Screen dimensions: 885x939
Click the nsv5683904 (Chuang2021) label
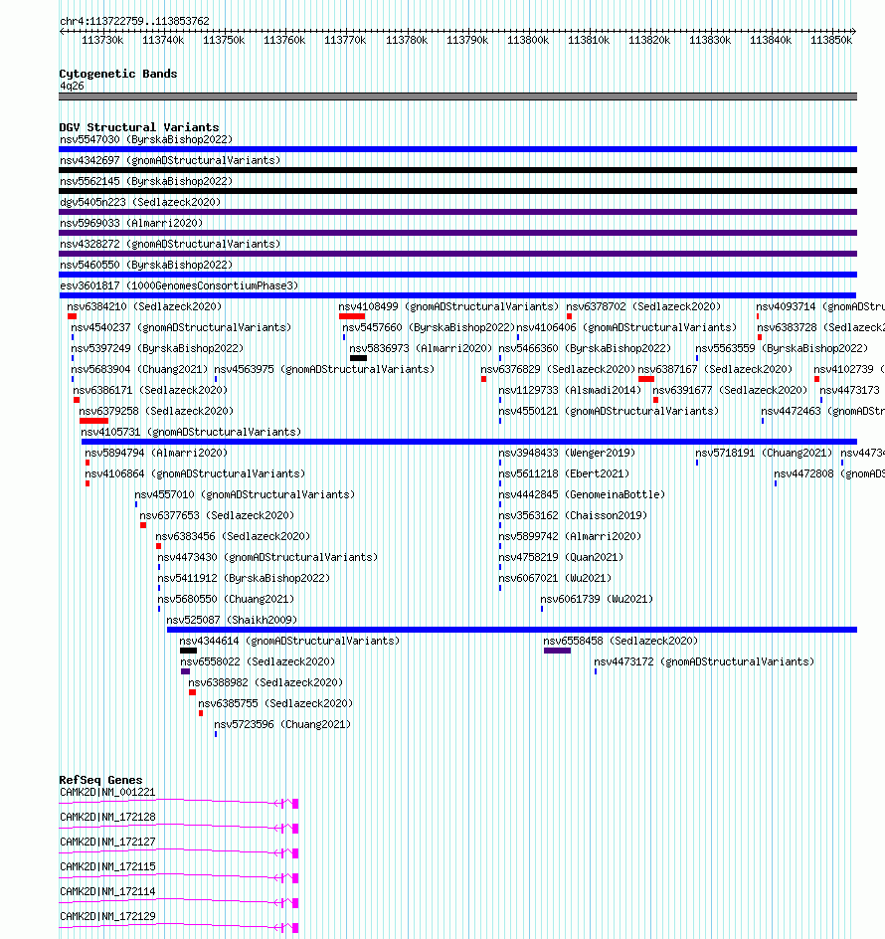pos(139,369)
